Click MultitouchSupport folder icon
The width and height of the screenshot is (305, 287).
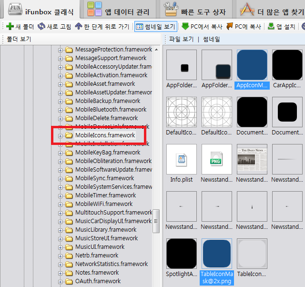point(69,213)
